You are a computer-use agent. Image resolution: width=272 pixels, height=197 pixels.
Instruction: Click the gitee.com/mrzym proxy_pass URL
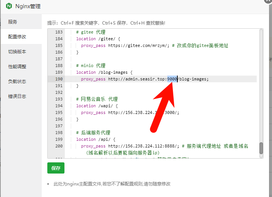coord(139,45)
